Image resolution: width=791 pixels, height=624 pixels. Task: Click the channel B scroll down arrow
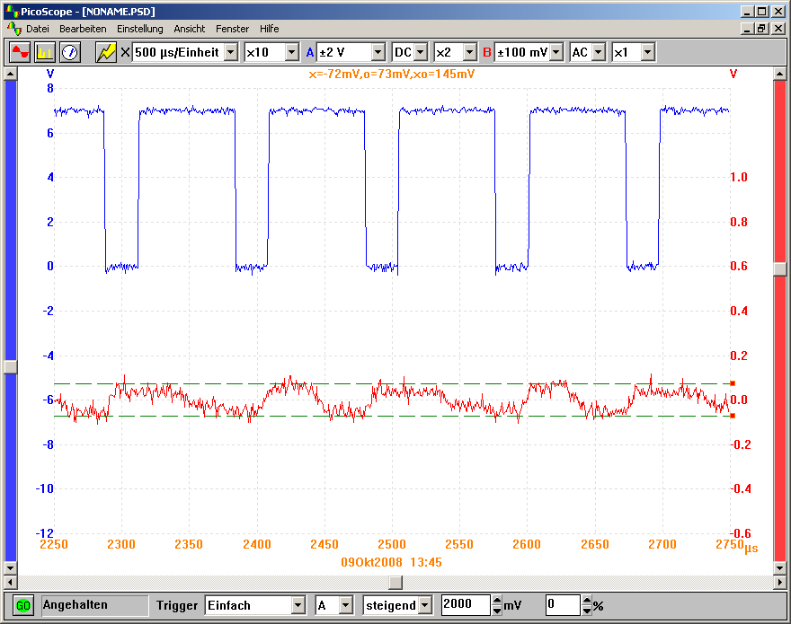tap(780, 568)
